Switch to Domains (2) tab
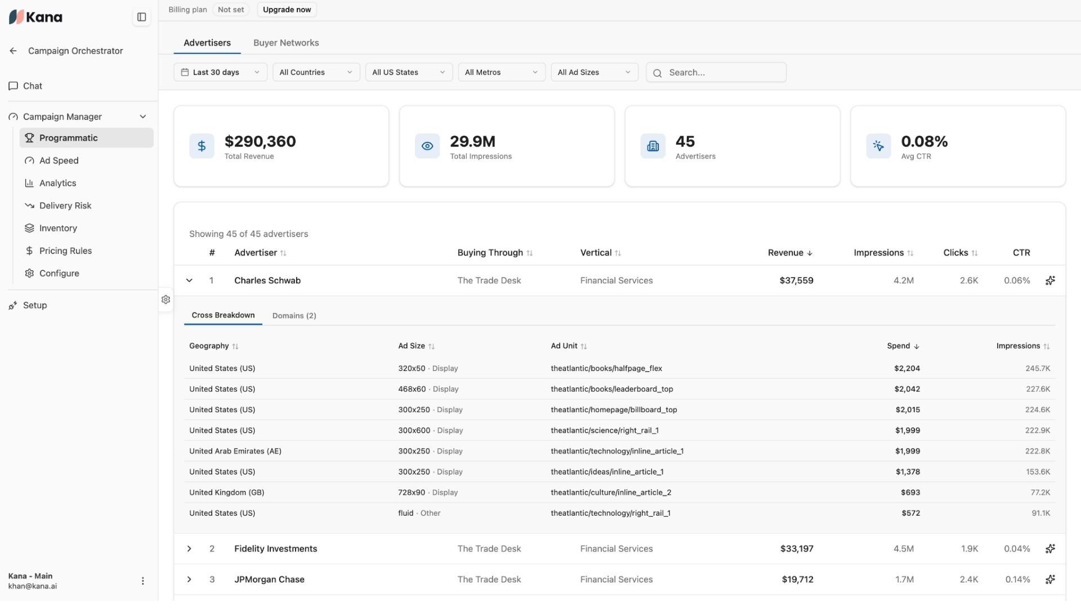 point(294,316)
